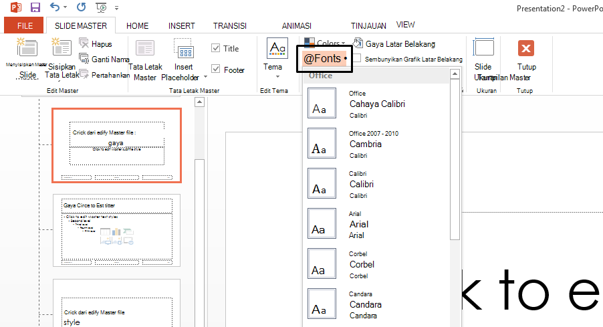Open the Colors dropdown
The height and width of the screenshot is (327, 603).
pos(325,43)
